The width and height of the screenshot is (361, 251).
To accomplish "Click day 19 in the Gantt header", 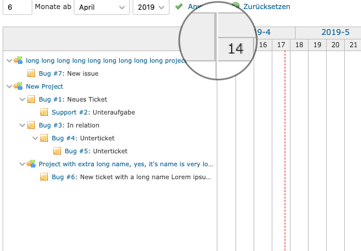I will [x=317, y=45].
